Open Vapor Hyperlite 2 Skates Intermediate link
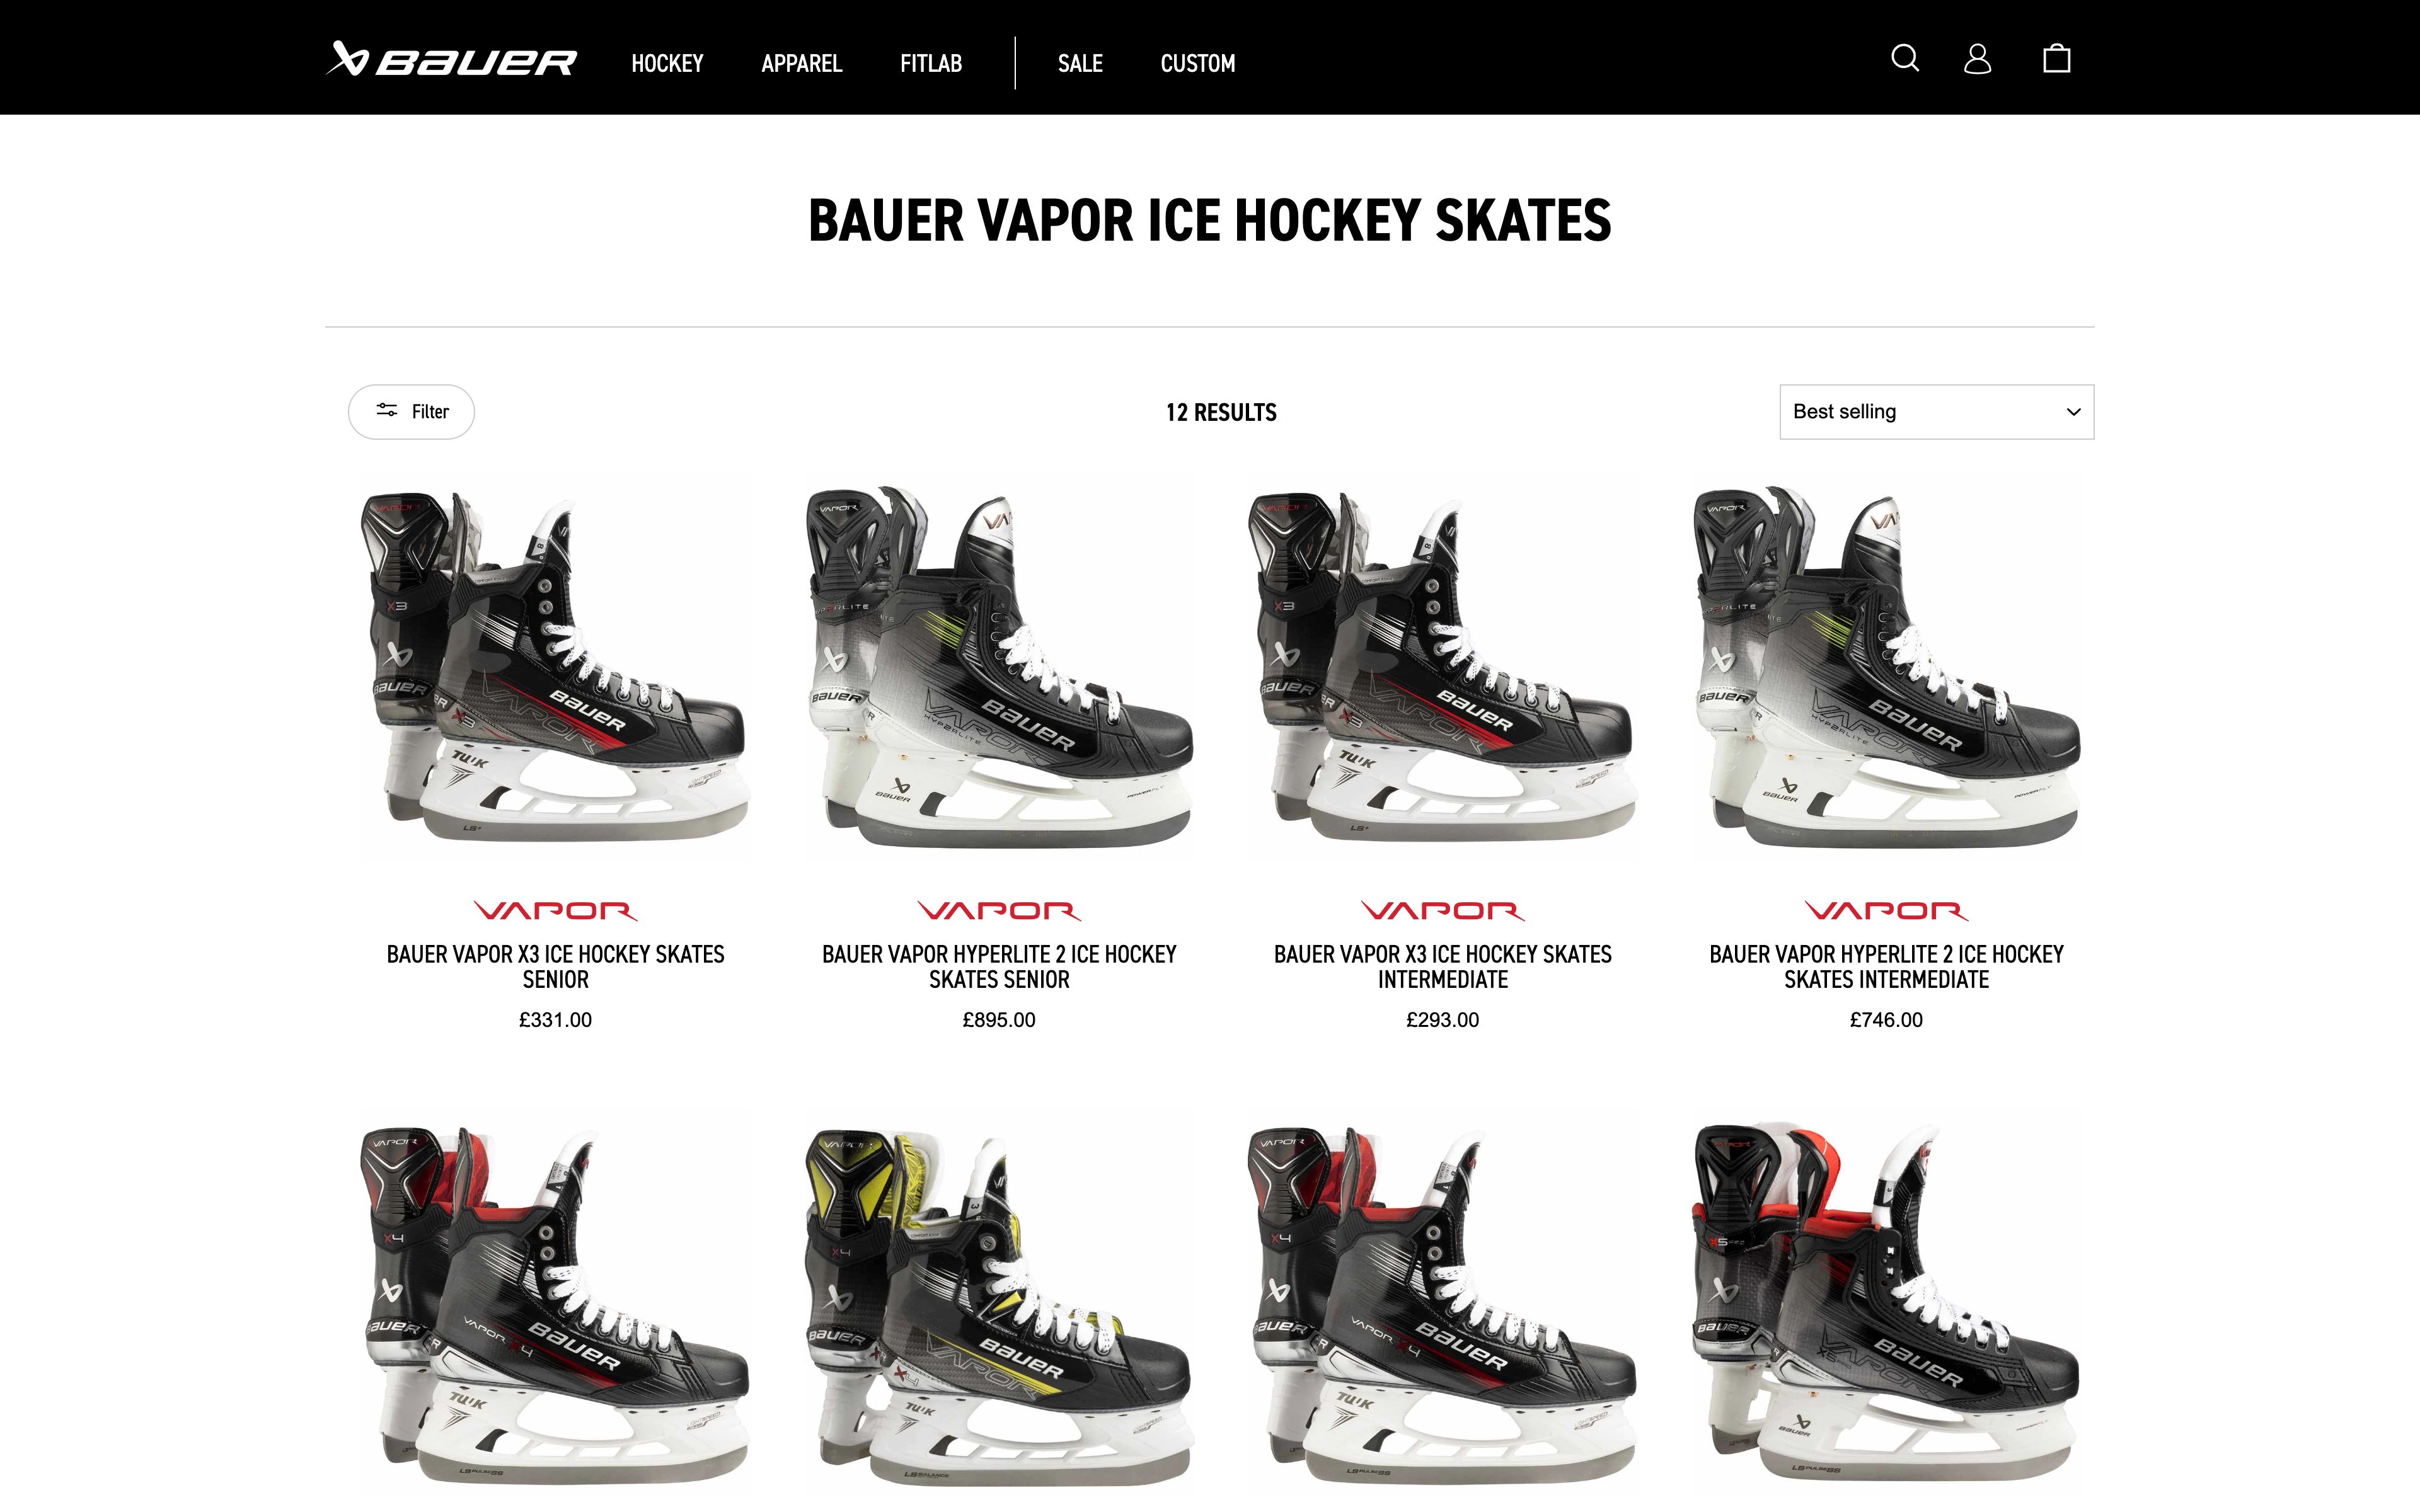The height and width of the screenshot is (1512, 2420). coord(1886,966)
